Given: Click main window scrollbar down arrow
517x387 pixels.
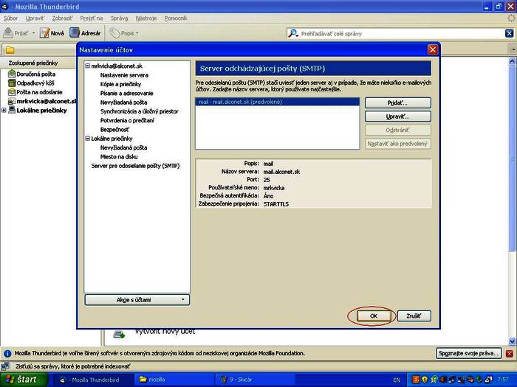Looking at the screenshot, I should pyautogui.click(x=512, y=341).
